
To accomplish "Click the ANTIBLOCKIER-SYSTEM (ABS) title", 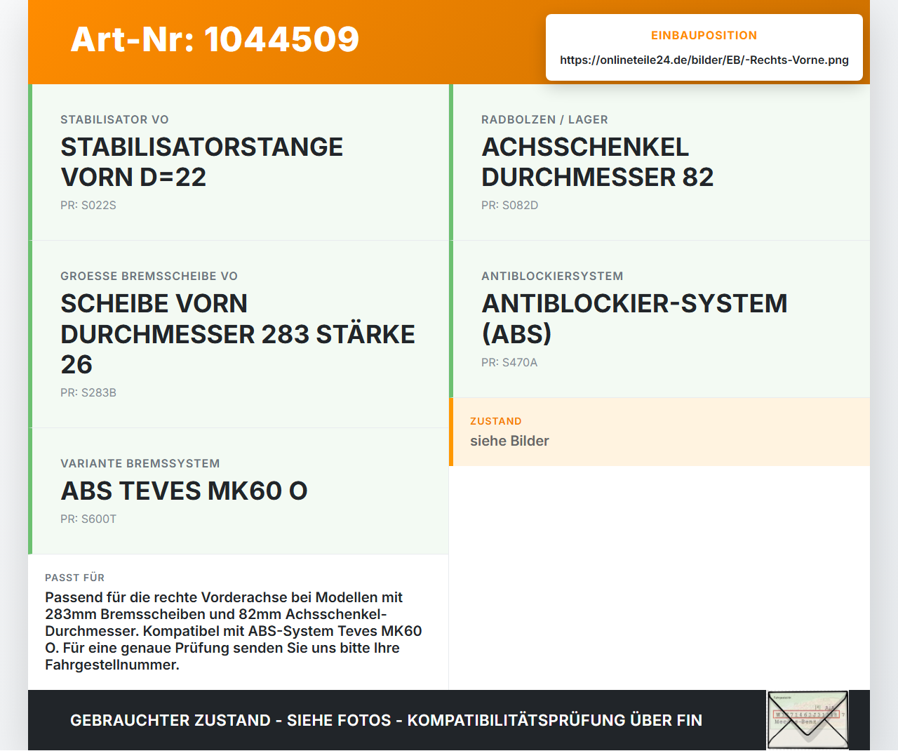I will tap(634, 319).
